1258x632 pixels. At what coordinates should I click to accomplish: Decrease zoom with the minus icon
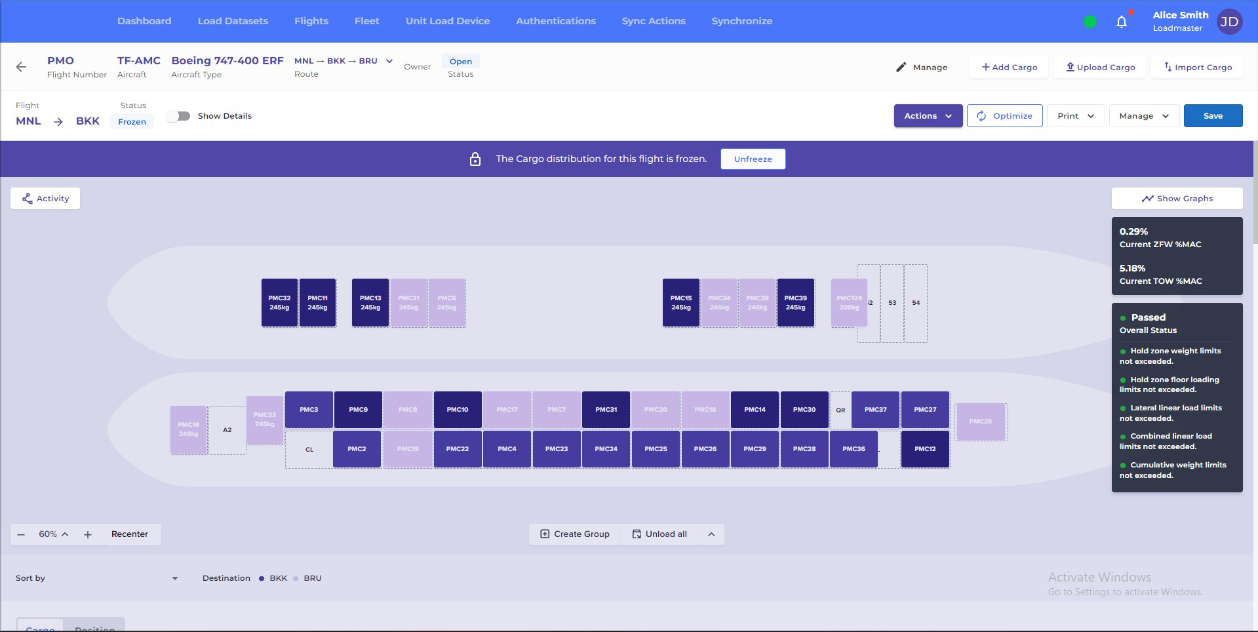tap(21, 534)
